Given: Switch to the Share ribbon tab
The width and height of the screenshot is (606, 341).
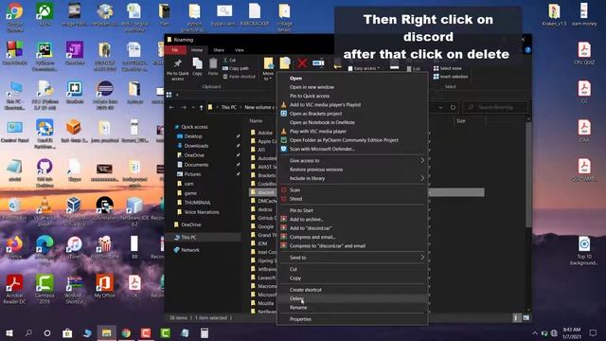Looking at the screenshot, I should pyautogui.click(x=219, y=50).
